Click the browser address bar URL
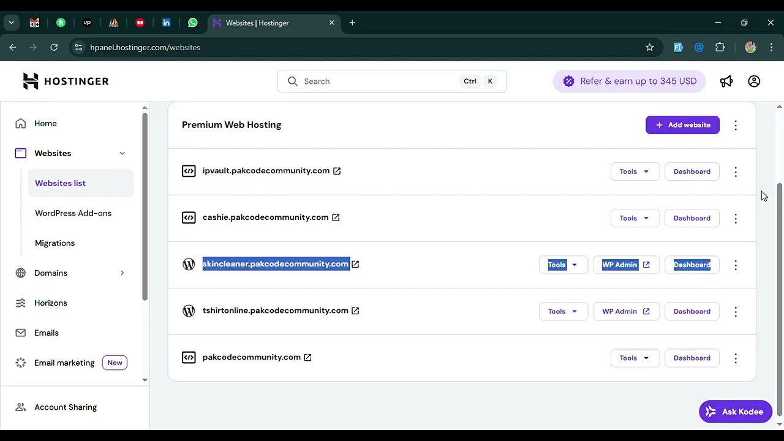The height and width of the screenshot is (441, 784). 145,47
